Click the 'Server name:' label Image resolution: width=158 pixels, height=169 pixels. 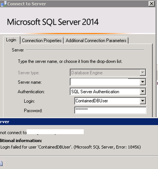pyautogui.click(x=30, y=82)
